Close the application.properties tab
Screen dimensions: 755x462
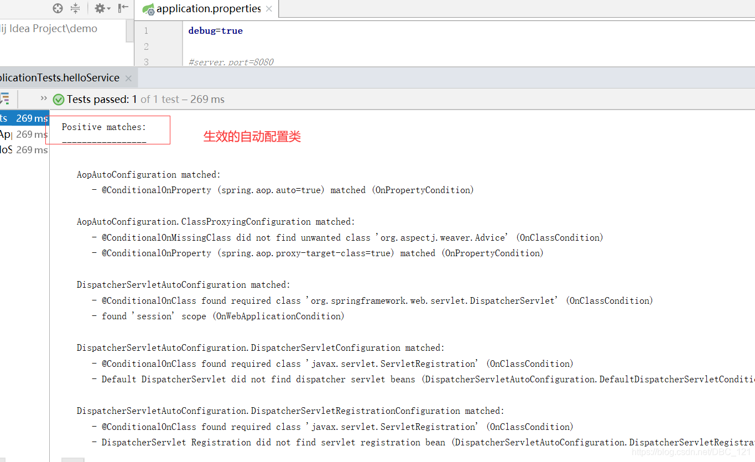tap(269, 9)
